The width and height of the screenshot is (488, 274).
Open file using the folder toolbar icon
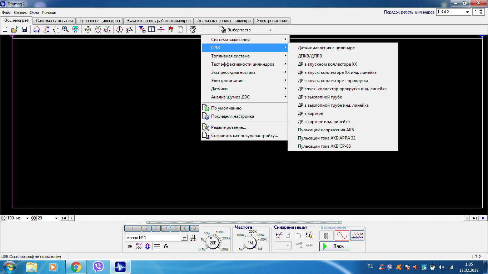click(15, 30)
